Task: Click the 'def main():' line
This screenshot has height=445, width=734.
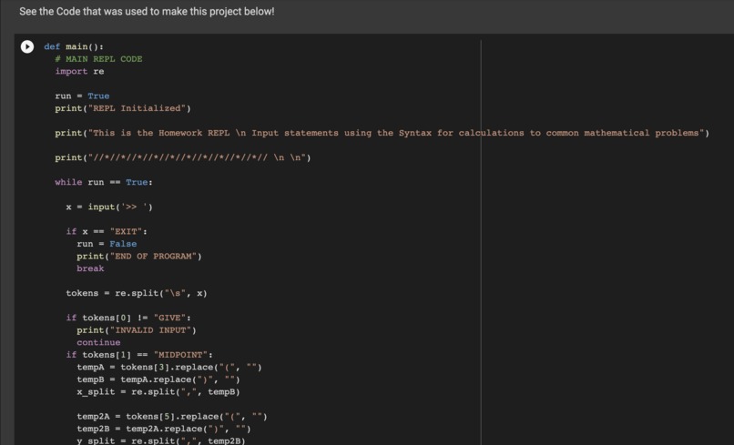Action: [74, 46]
